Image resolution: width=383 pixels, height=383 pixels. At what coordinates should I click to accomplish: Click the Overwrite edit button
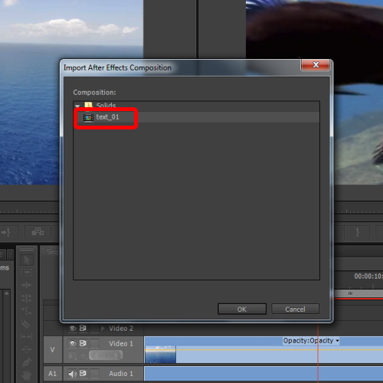tap(38, 232)
